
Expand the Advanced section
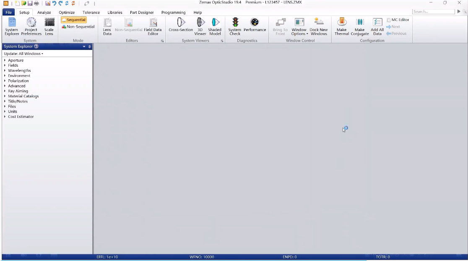pos(5,86)
